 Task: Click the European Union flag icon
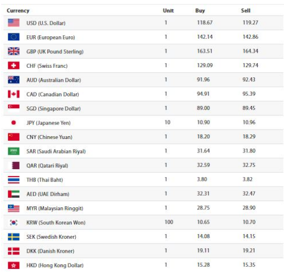coord(13,37)
